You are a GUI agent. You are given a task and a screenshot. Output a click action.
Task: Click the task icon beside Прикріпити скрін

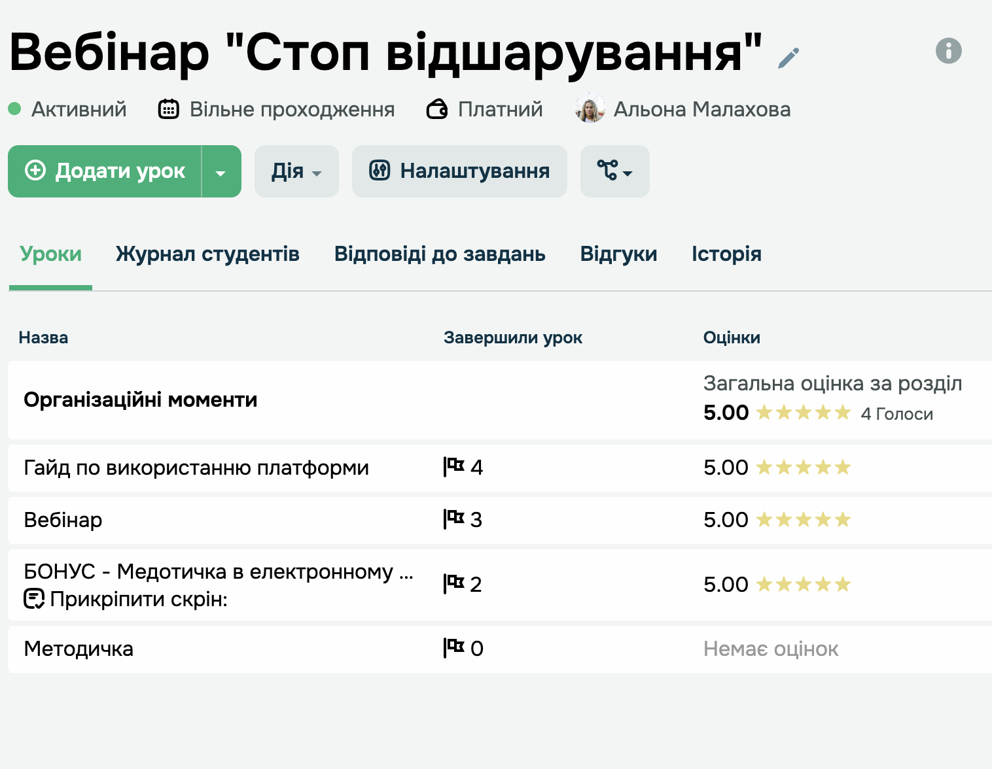coord(34,598)
